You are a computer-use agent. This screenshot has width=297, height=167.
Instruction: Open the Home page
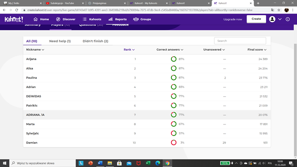point(41,19)
